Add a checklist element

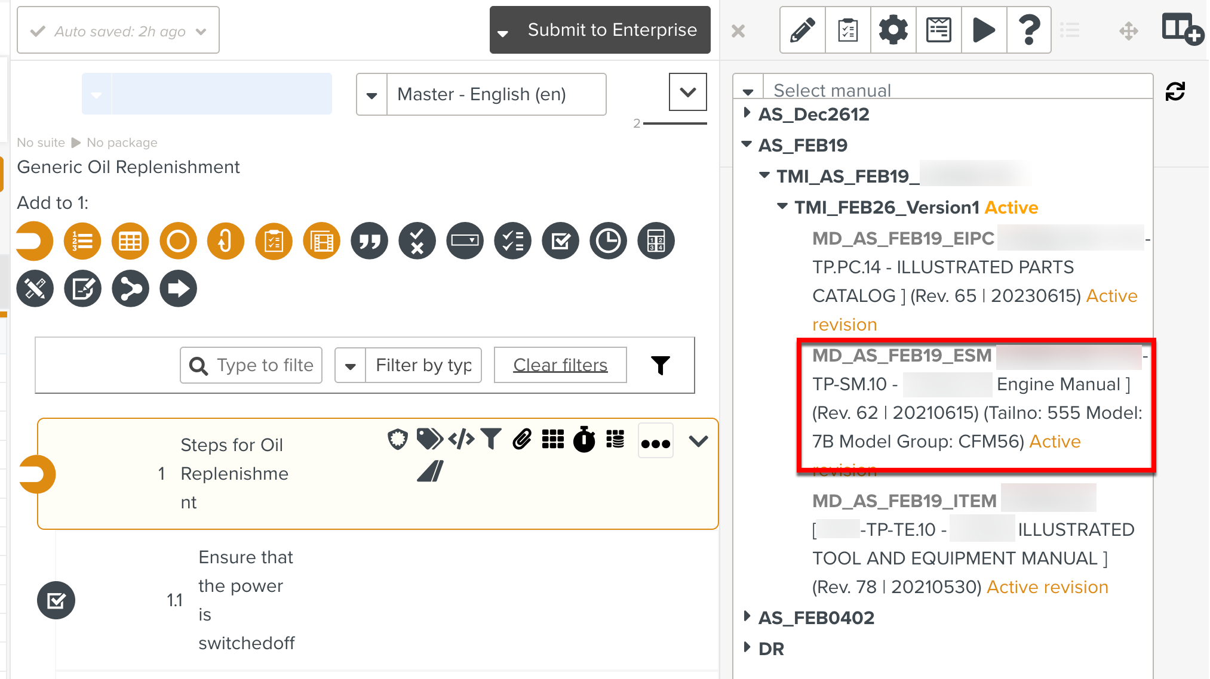(512, 241)
